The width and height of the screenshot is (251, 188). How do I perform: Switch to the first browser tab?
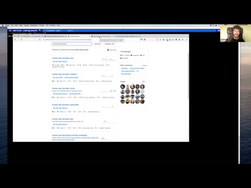pyautogui.click(x=32, y=37)
